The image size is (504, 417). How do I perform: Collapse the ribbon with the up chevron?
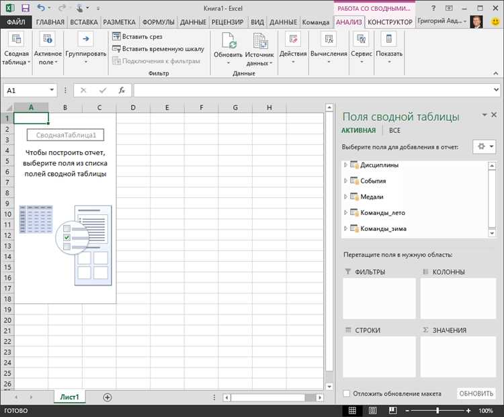tap(496, 73)
